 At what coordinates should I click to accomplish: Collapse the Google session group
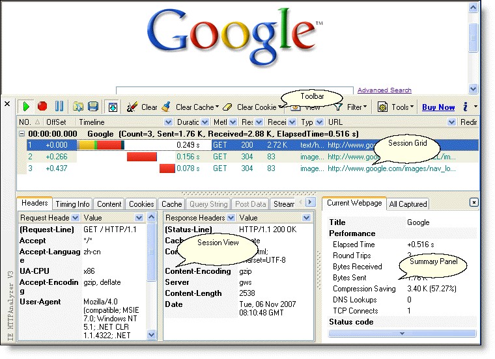pos(23,133)
